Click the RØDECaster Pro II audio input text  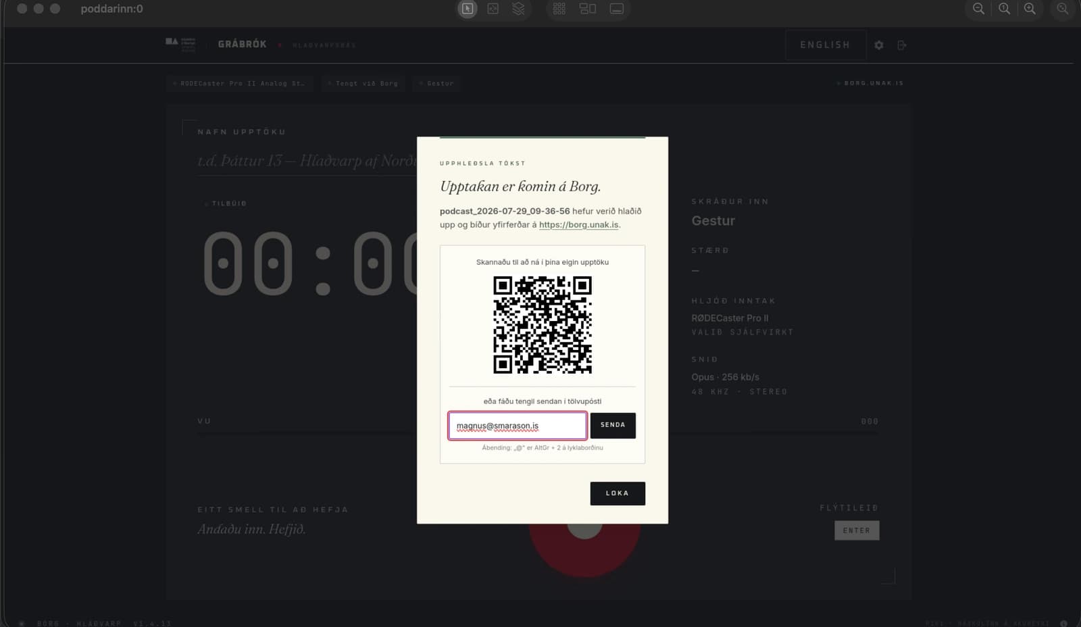pos(730,318)
